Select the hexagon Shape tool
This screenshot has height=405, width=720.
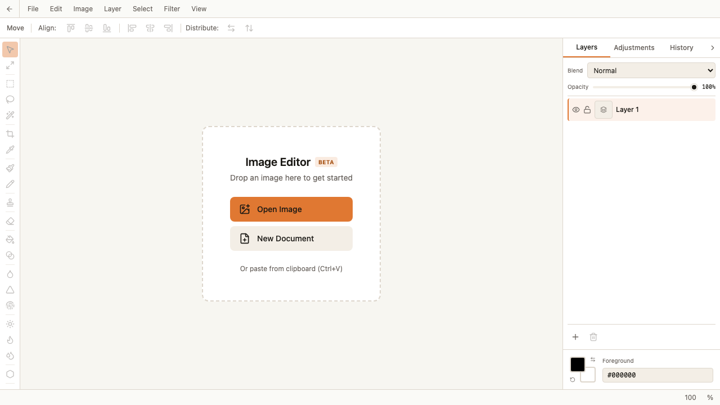[10, 374]
